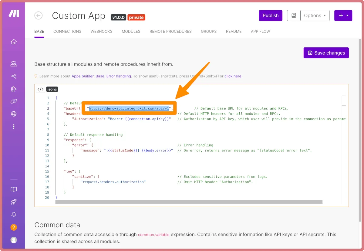
Task: Open Connections chain-link icon
Action: click(14, 101)
